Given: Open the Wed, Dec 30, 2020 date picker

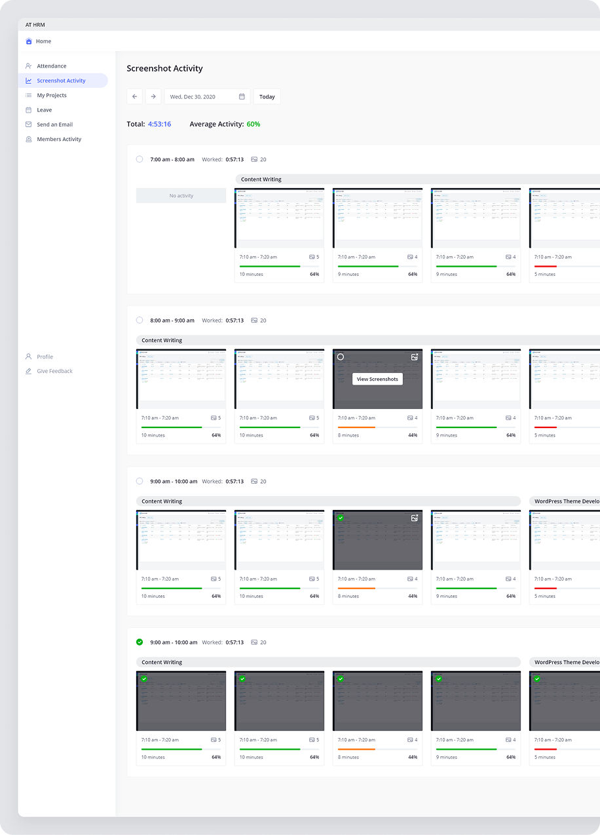Looking at the screenshot, I should [208, 96].
